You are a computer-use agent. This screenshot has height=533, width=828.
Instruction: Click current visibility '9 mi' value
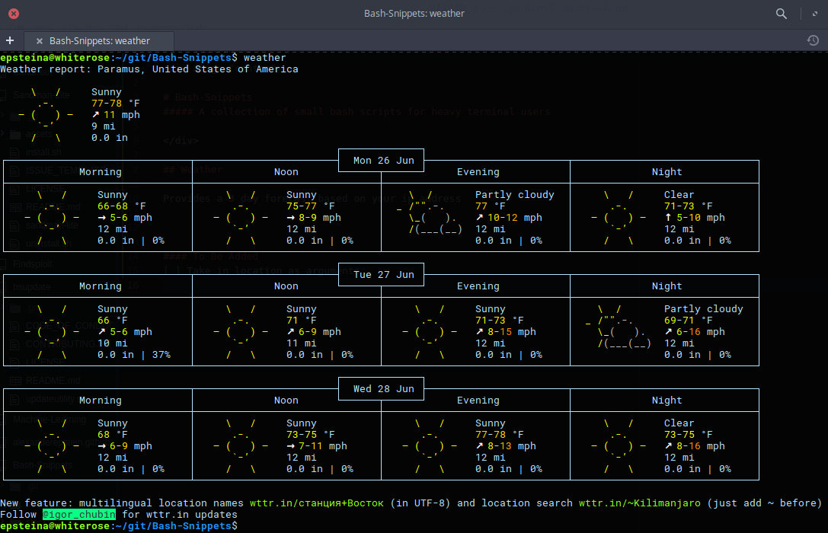(x=103, y=126)
